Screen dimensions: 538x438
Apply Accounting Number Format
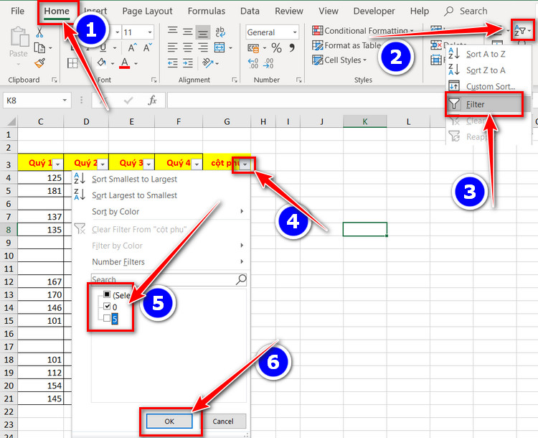(253, 48)
